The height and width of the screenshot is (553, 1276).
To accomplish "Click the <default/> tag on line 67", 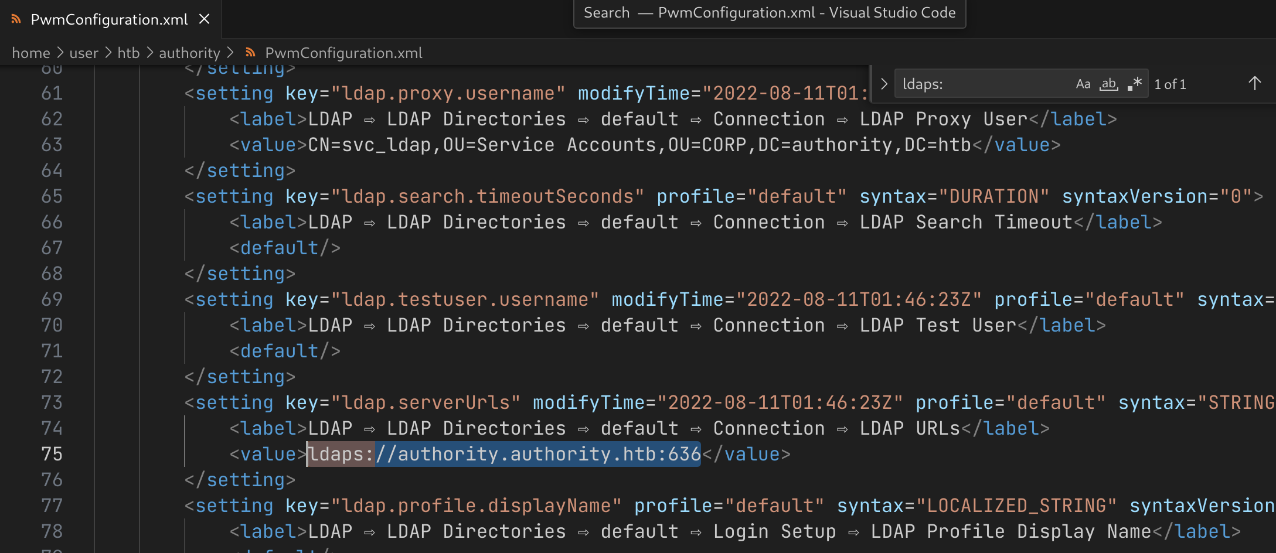I will coord(285,248).
